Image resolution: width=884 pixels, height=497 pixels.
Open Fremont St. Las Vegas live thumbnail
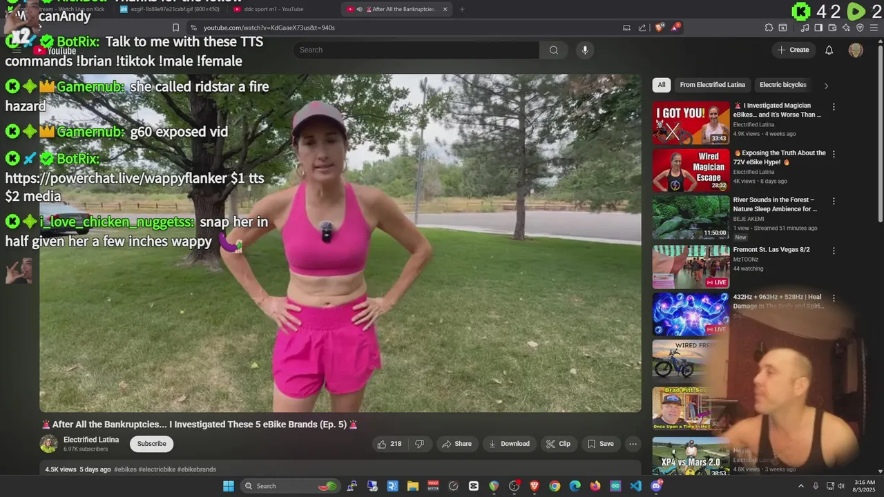point(691,266)
